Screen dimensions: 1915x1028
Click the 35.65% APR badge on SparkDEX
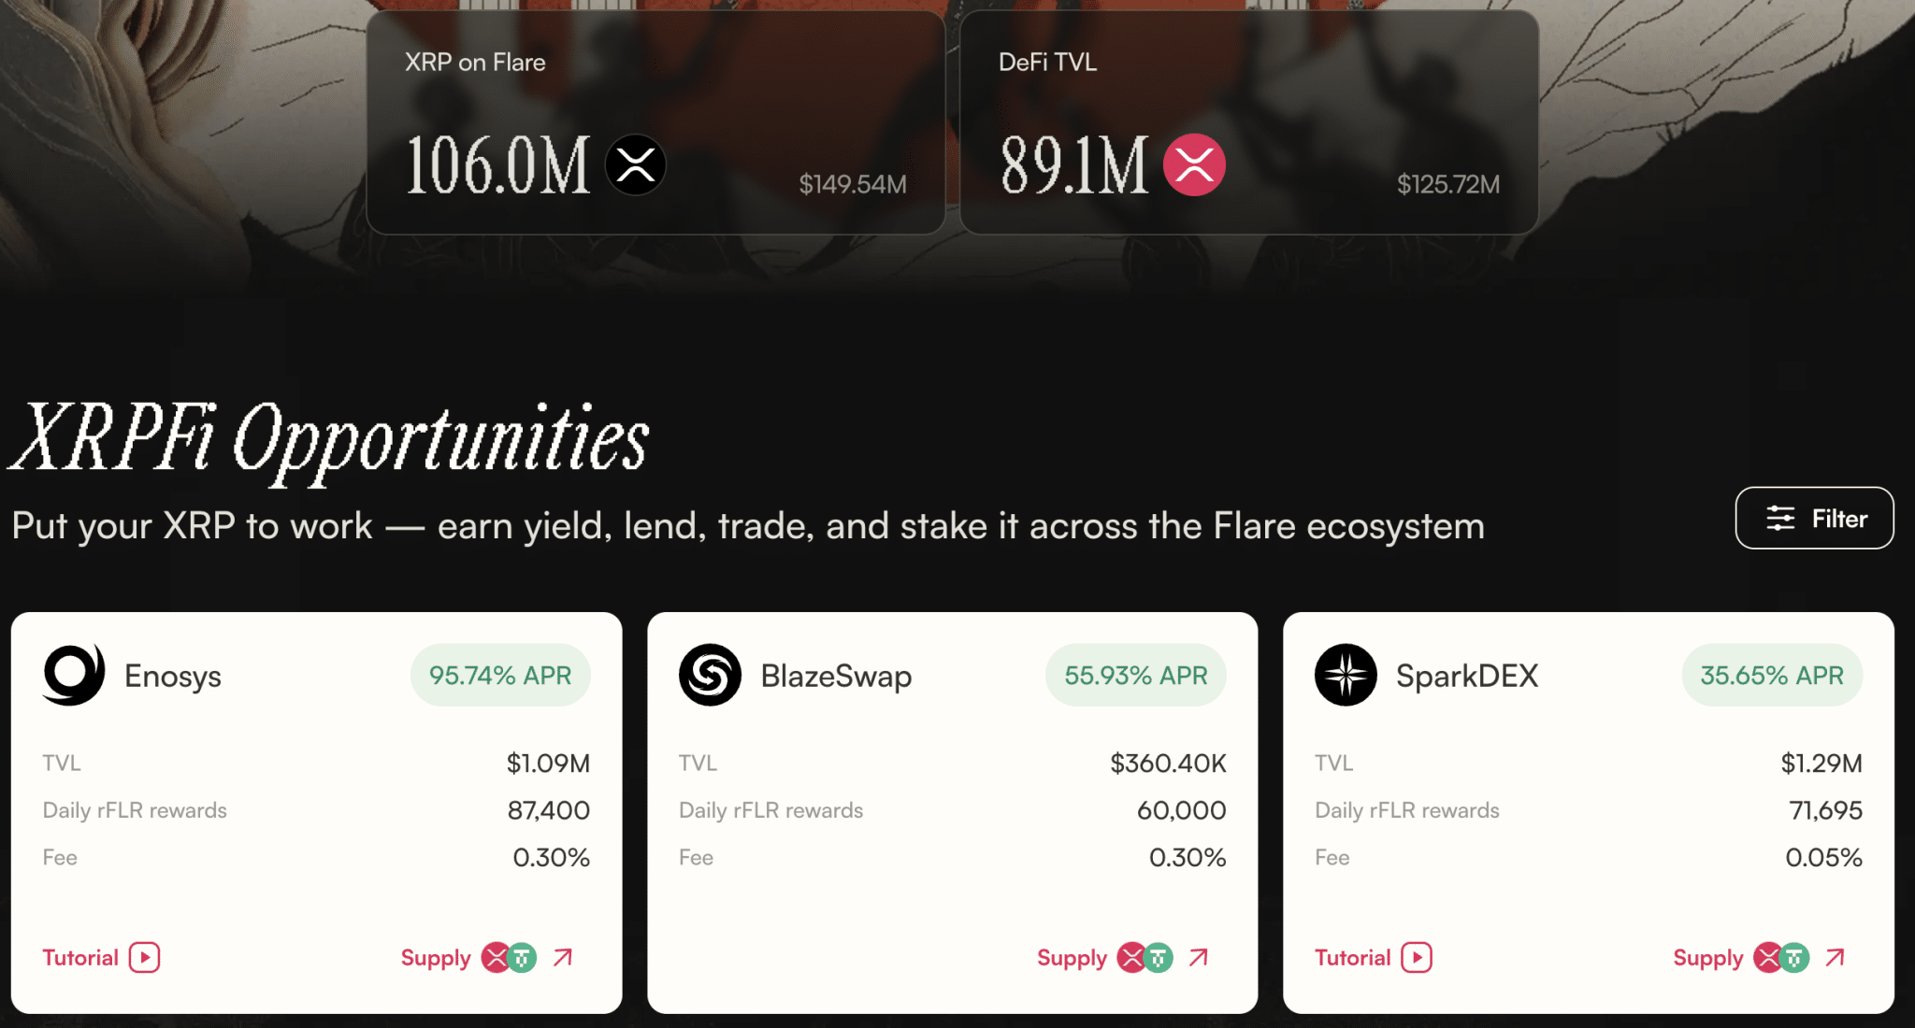coord(1772,675)
